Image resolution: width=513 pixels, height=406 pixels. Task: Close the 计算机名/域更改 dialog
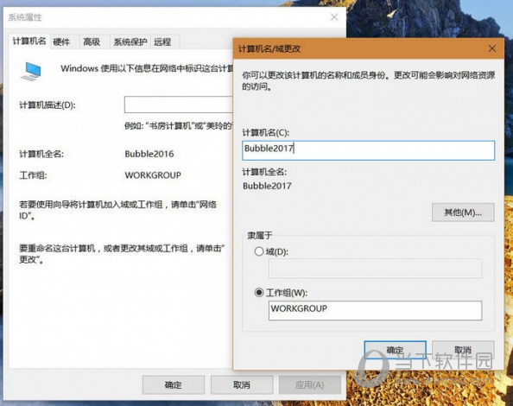click(x=491, y=48)
